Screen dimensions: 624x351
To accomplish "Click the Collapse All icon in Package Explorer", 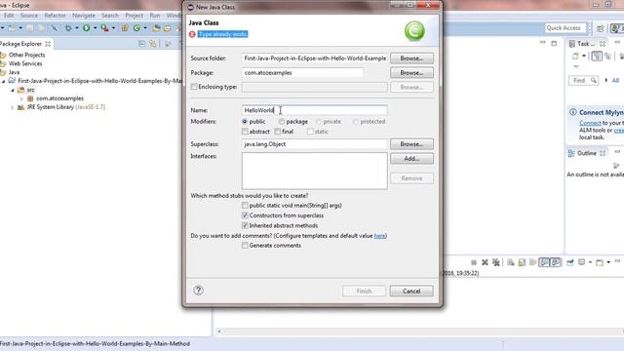I will (x=142, y=44).
